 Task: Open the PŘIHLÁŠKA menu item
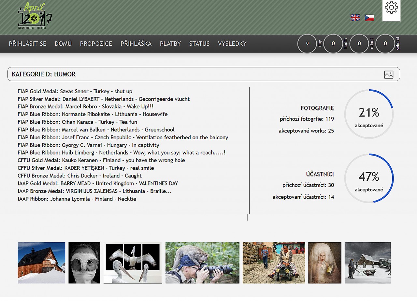[x=136, y=44]
